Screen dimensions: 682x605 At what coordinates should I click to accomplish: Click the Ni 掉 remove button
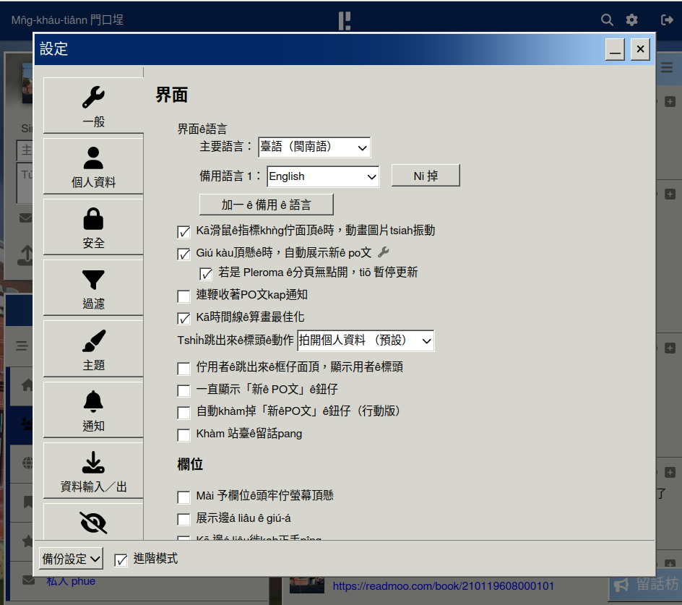coord(426,176)
